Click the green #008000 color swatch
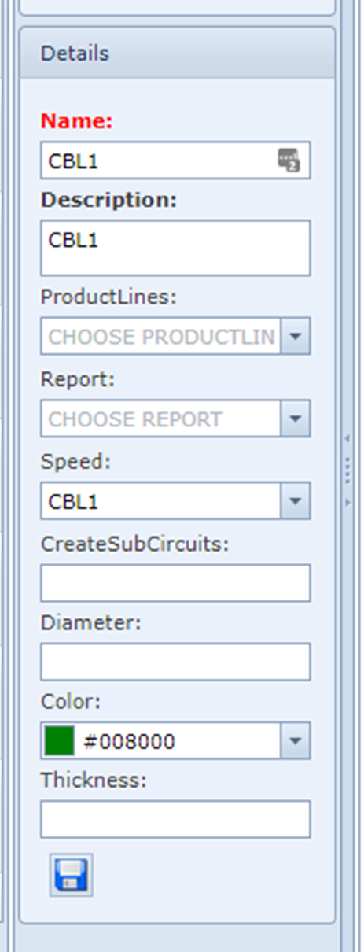The width and height of the screenshot is (364, 952). [x=59, y=740]
